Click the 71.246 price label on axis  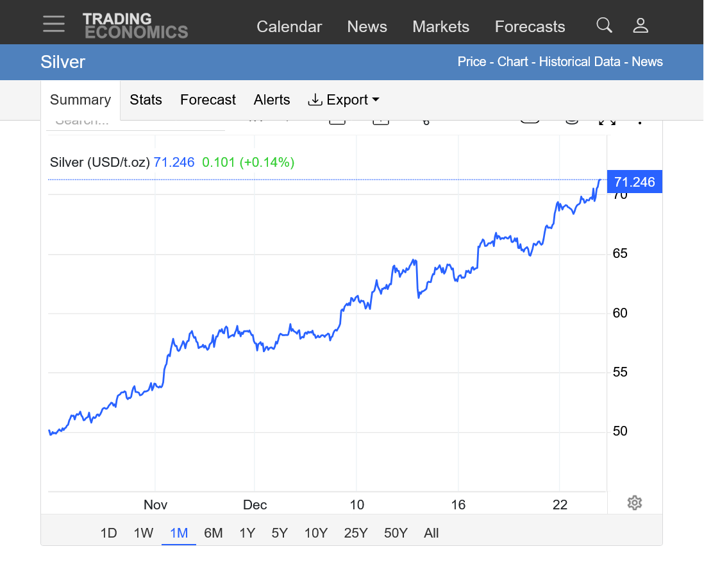point(634,182)
